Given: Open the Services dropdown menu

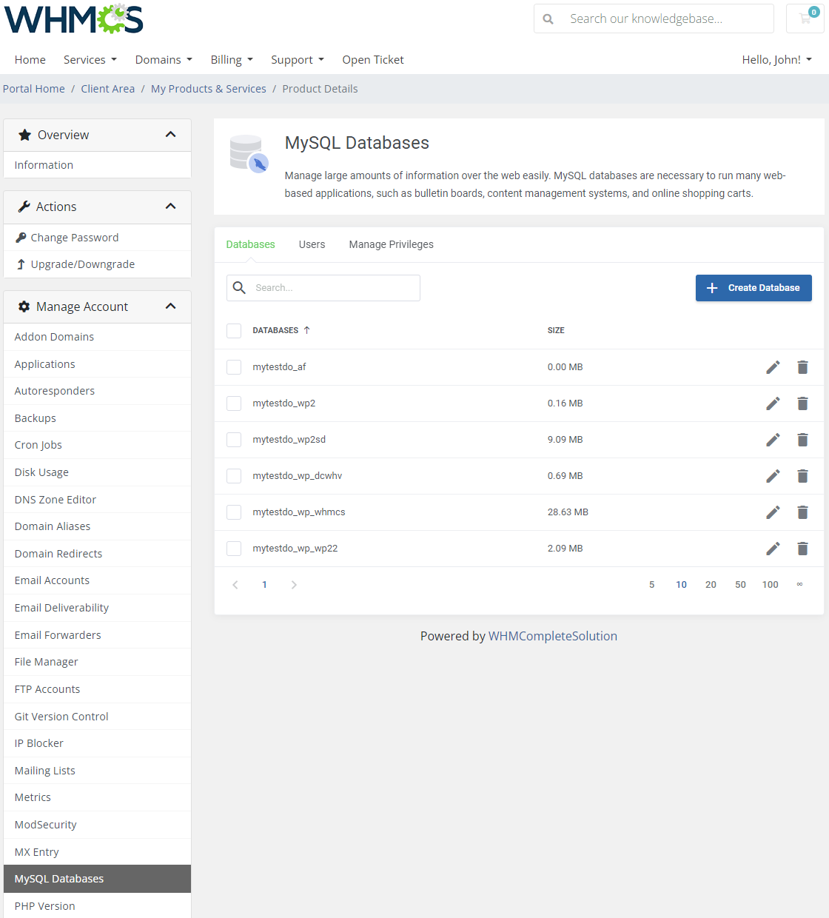Looking at the screenshot, I should pos(90,60).
